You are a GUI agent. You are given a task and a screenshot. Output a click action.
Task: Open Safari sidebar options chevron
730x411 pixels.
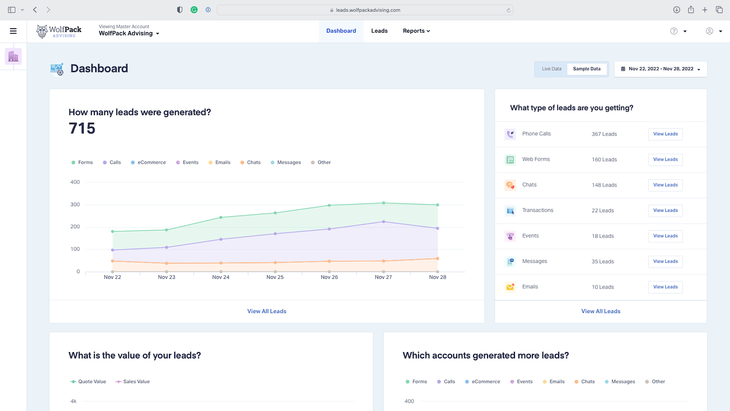22,10
